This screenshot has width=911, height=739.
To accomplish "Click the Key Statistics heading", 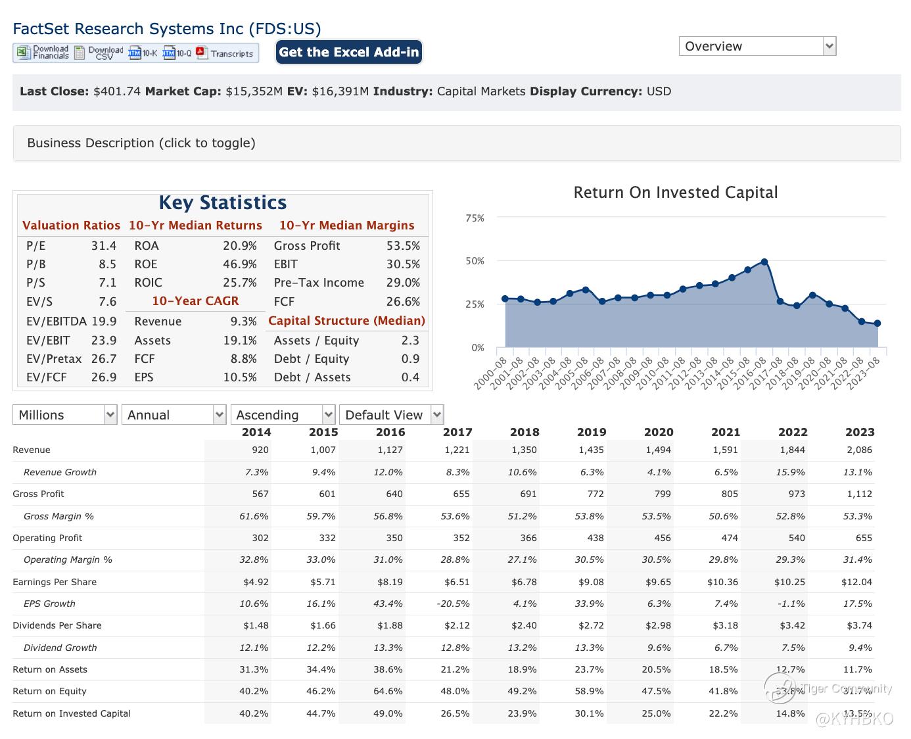I will pos(223,203).
